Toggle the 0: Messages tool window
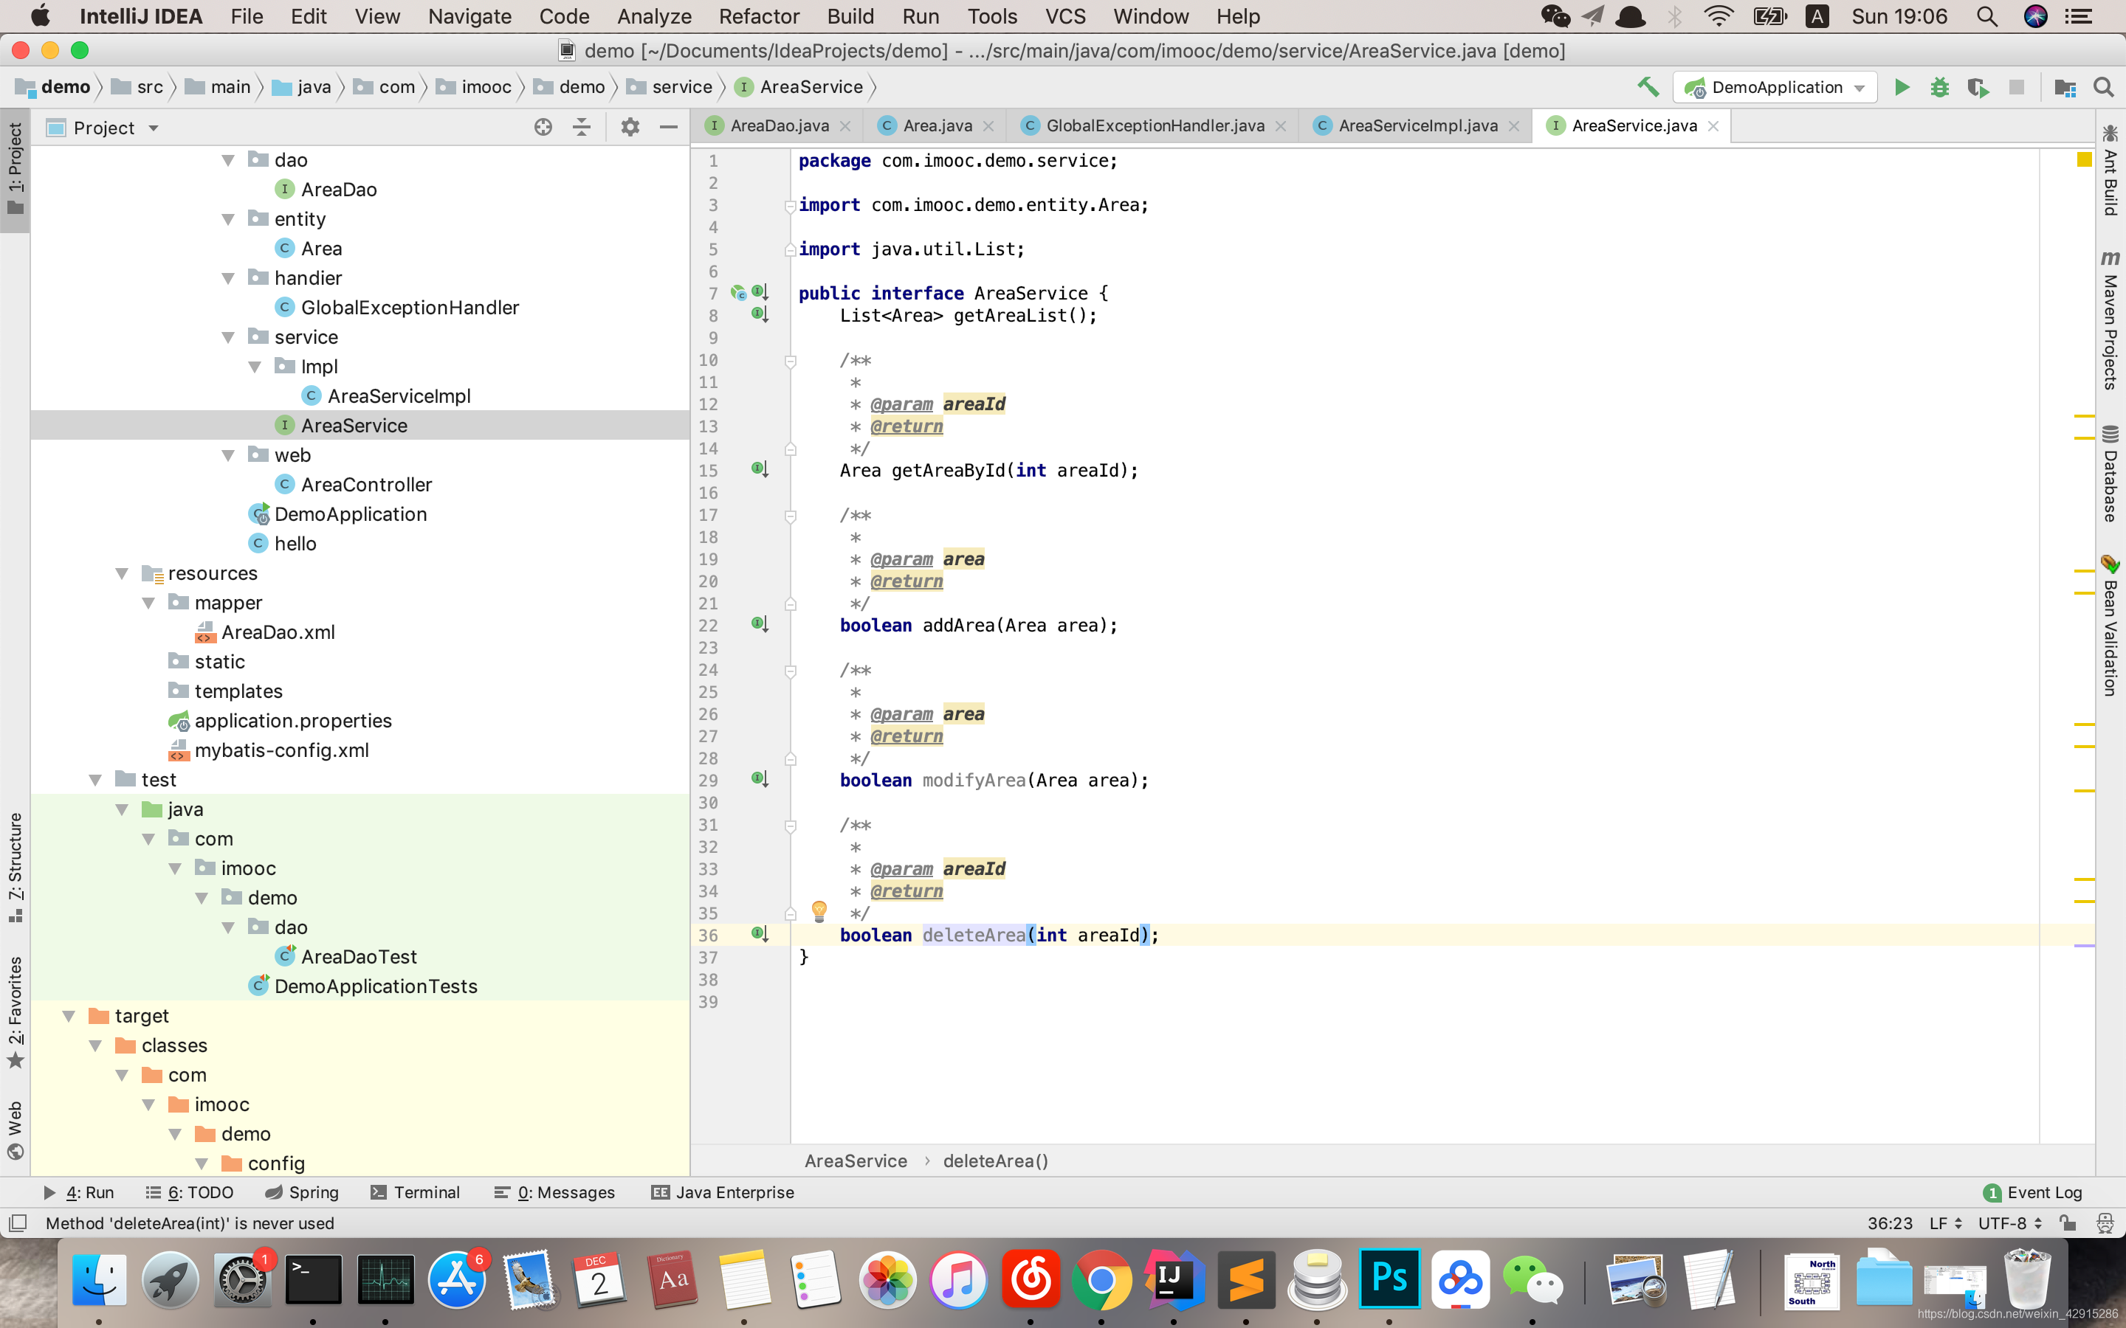The image size is (2126, 1328). click(554, 1192)
